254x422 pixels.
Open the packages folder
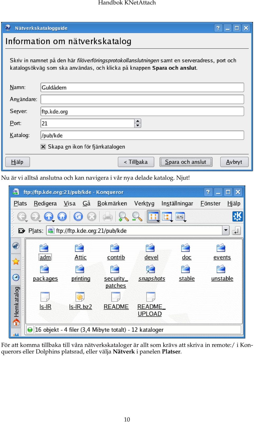[x=45, y=274]
